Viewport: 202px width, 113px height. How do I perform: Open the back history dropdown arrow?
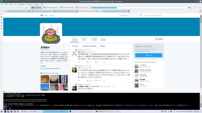point(5,8)
